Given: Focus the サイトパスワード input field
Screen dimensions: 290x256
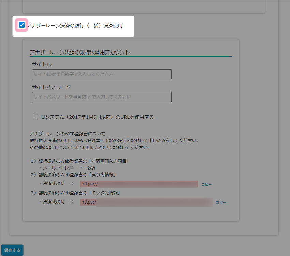Looking at the screenshot, I should coord(102,97).
